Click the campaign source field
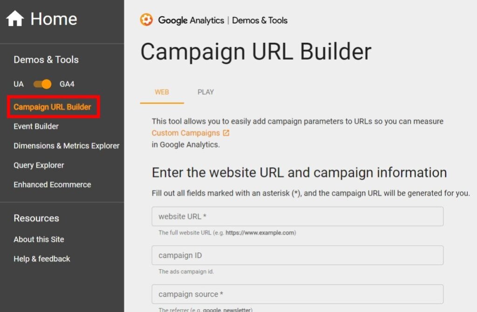Image resolution: width=477 pixels, height=312 pixels. (x=298, y=294)
